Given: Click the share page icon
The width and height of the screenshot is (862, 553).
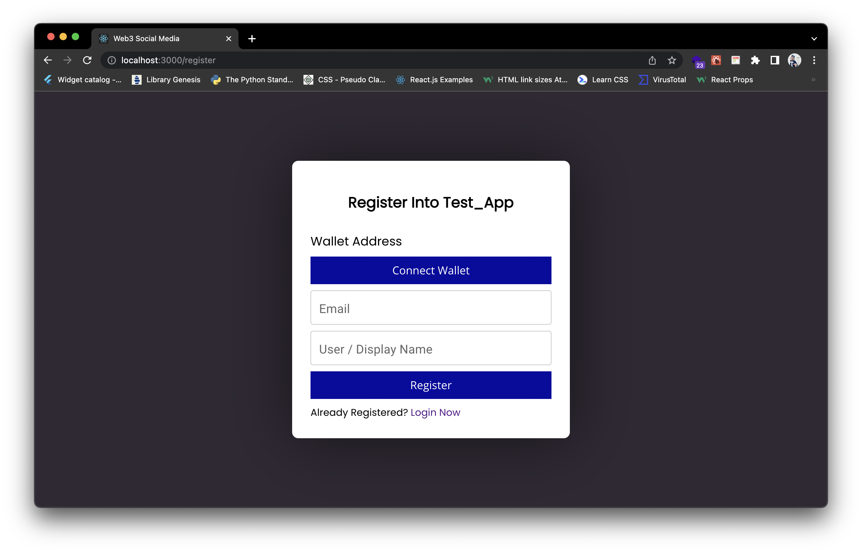Looking at the screenshot, I should [x=652, y=60].
